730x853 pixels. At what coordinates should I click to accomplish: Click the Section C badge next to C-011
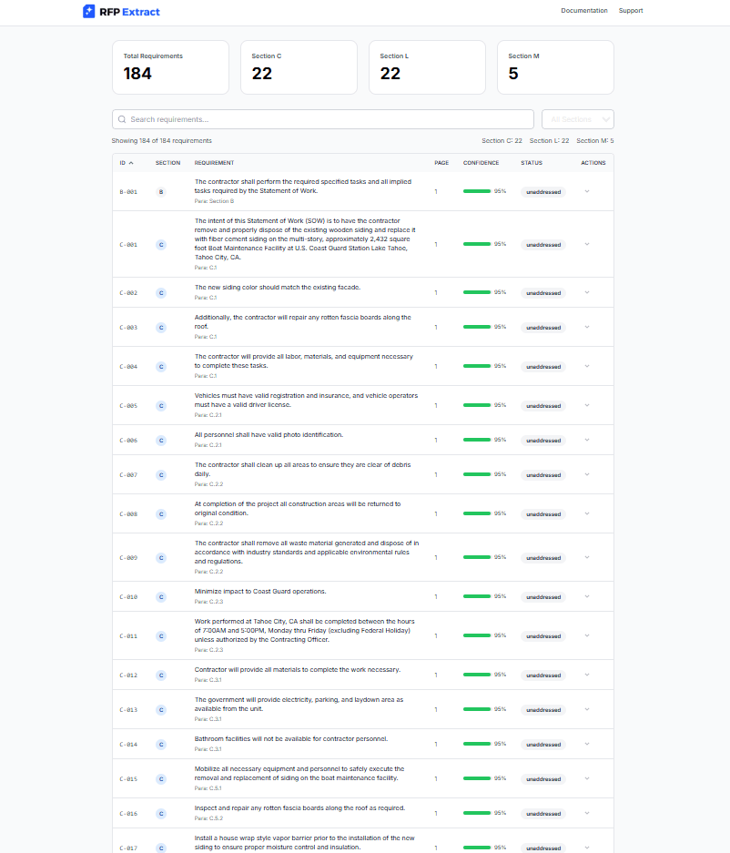pyautogui.click(x=161, y=636)
